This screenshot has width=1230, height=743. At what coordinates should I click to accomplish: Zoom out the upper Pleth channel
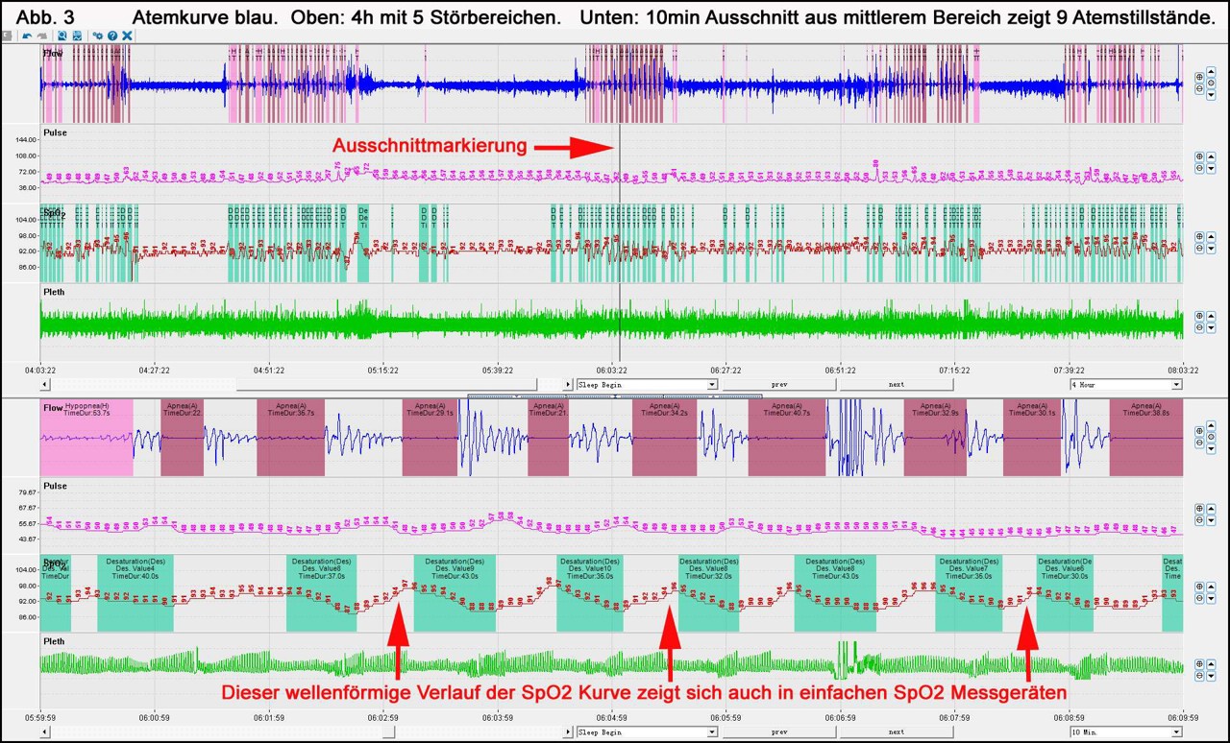coord(1199,327)
